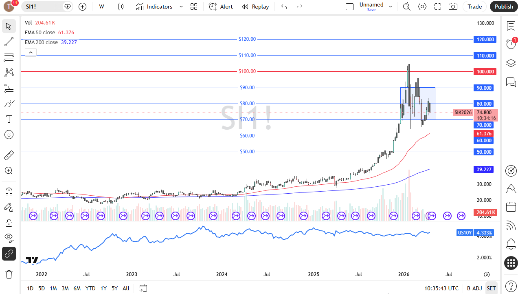
Task: Select the 6M date range
Action: tap(77, 288)
